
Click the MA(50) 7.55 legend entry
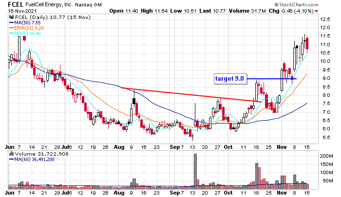[x=27, y=23]
